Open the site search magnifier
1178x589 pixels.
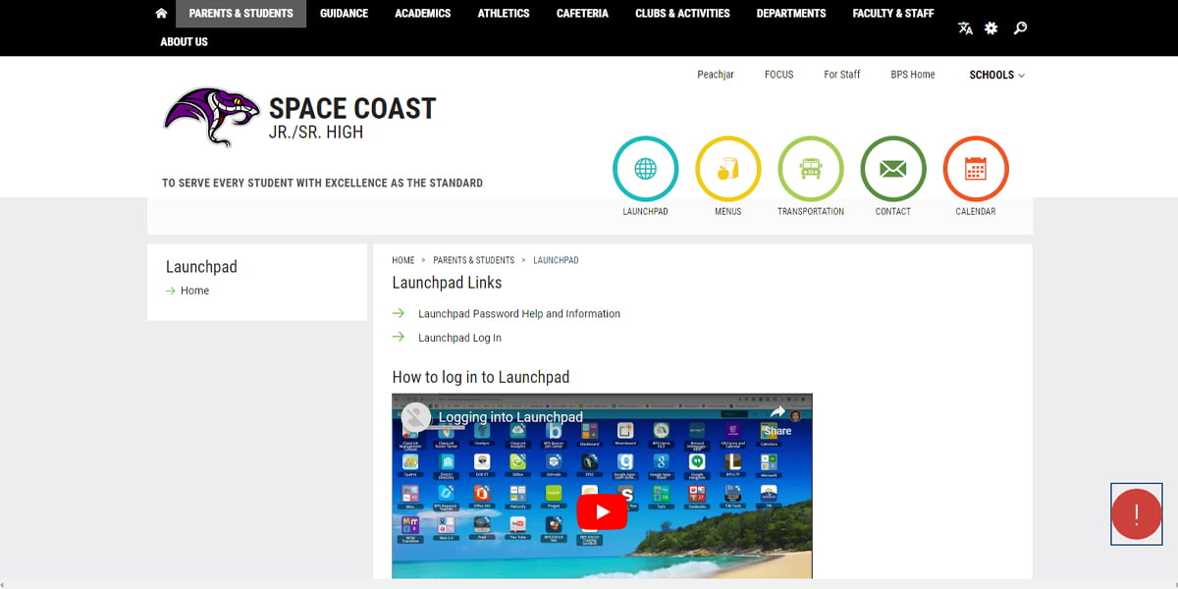[x=1020, y=28]
